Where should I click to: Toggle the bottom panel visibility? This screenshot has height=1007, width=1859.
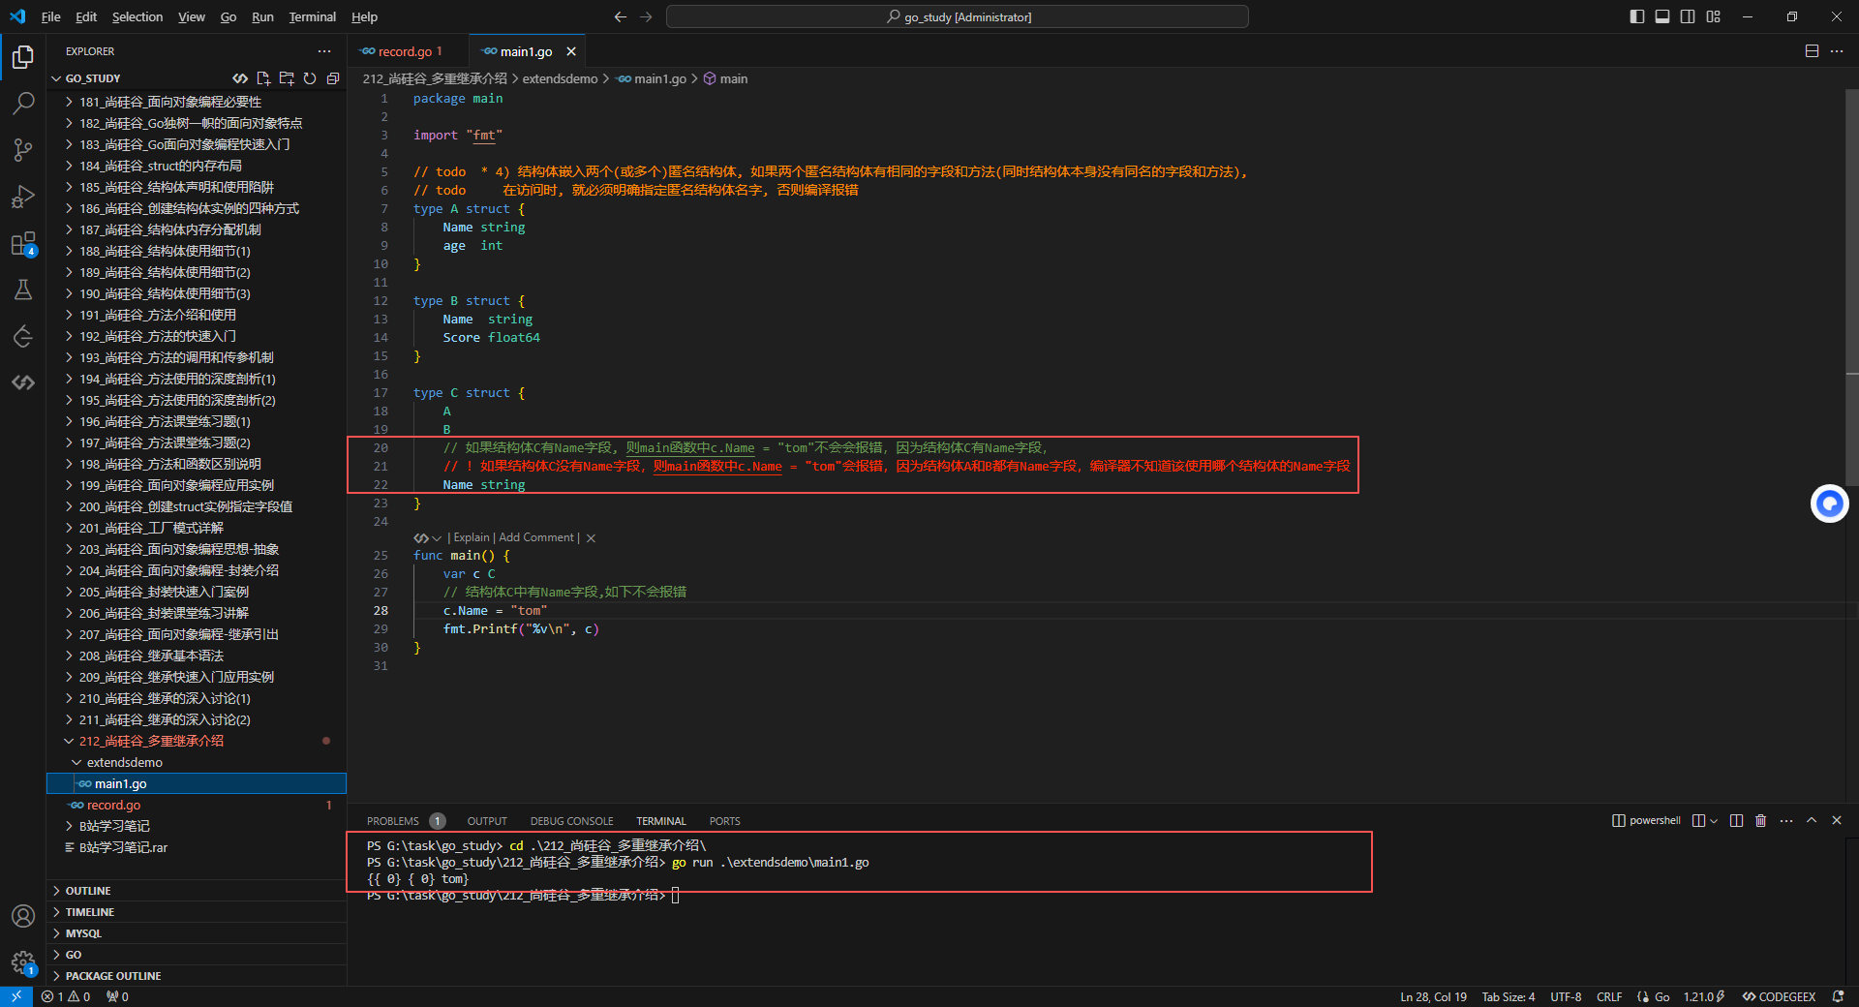point(1662,16)
